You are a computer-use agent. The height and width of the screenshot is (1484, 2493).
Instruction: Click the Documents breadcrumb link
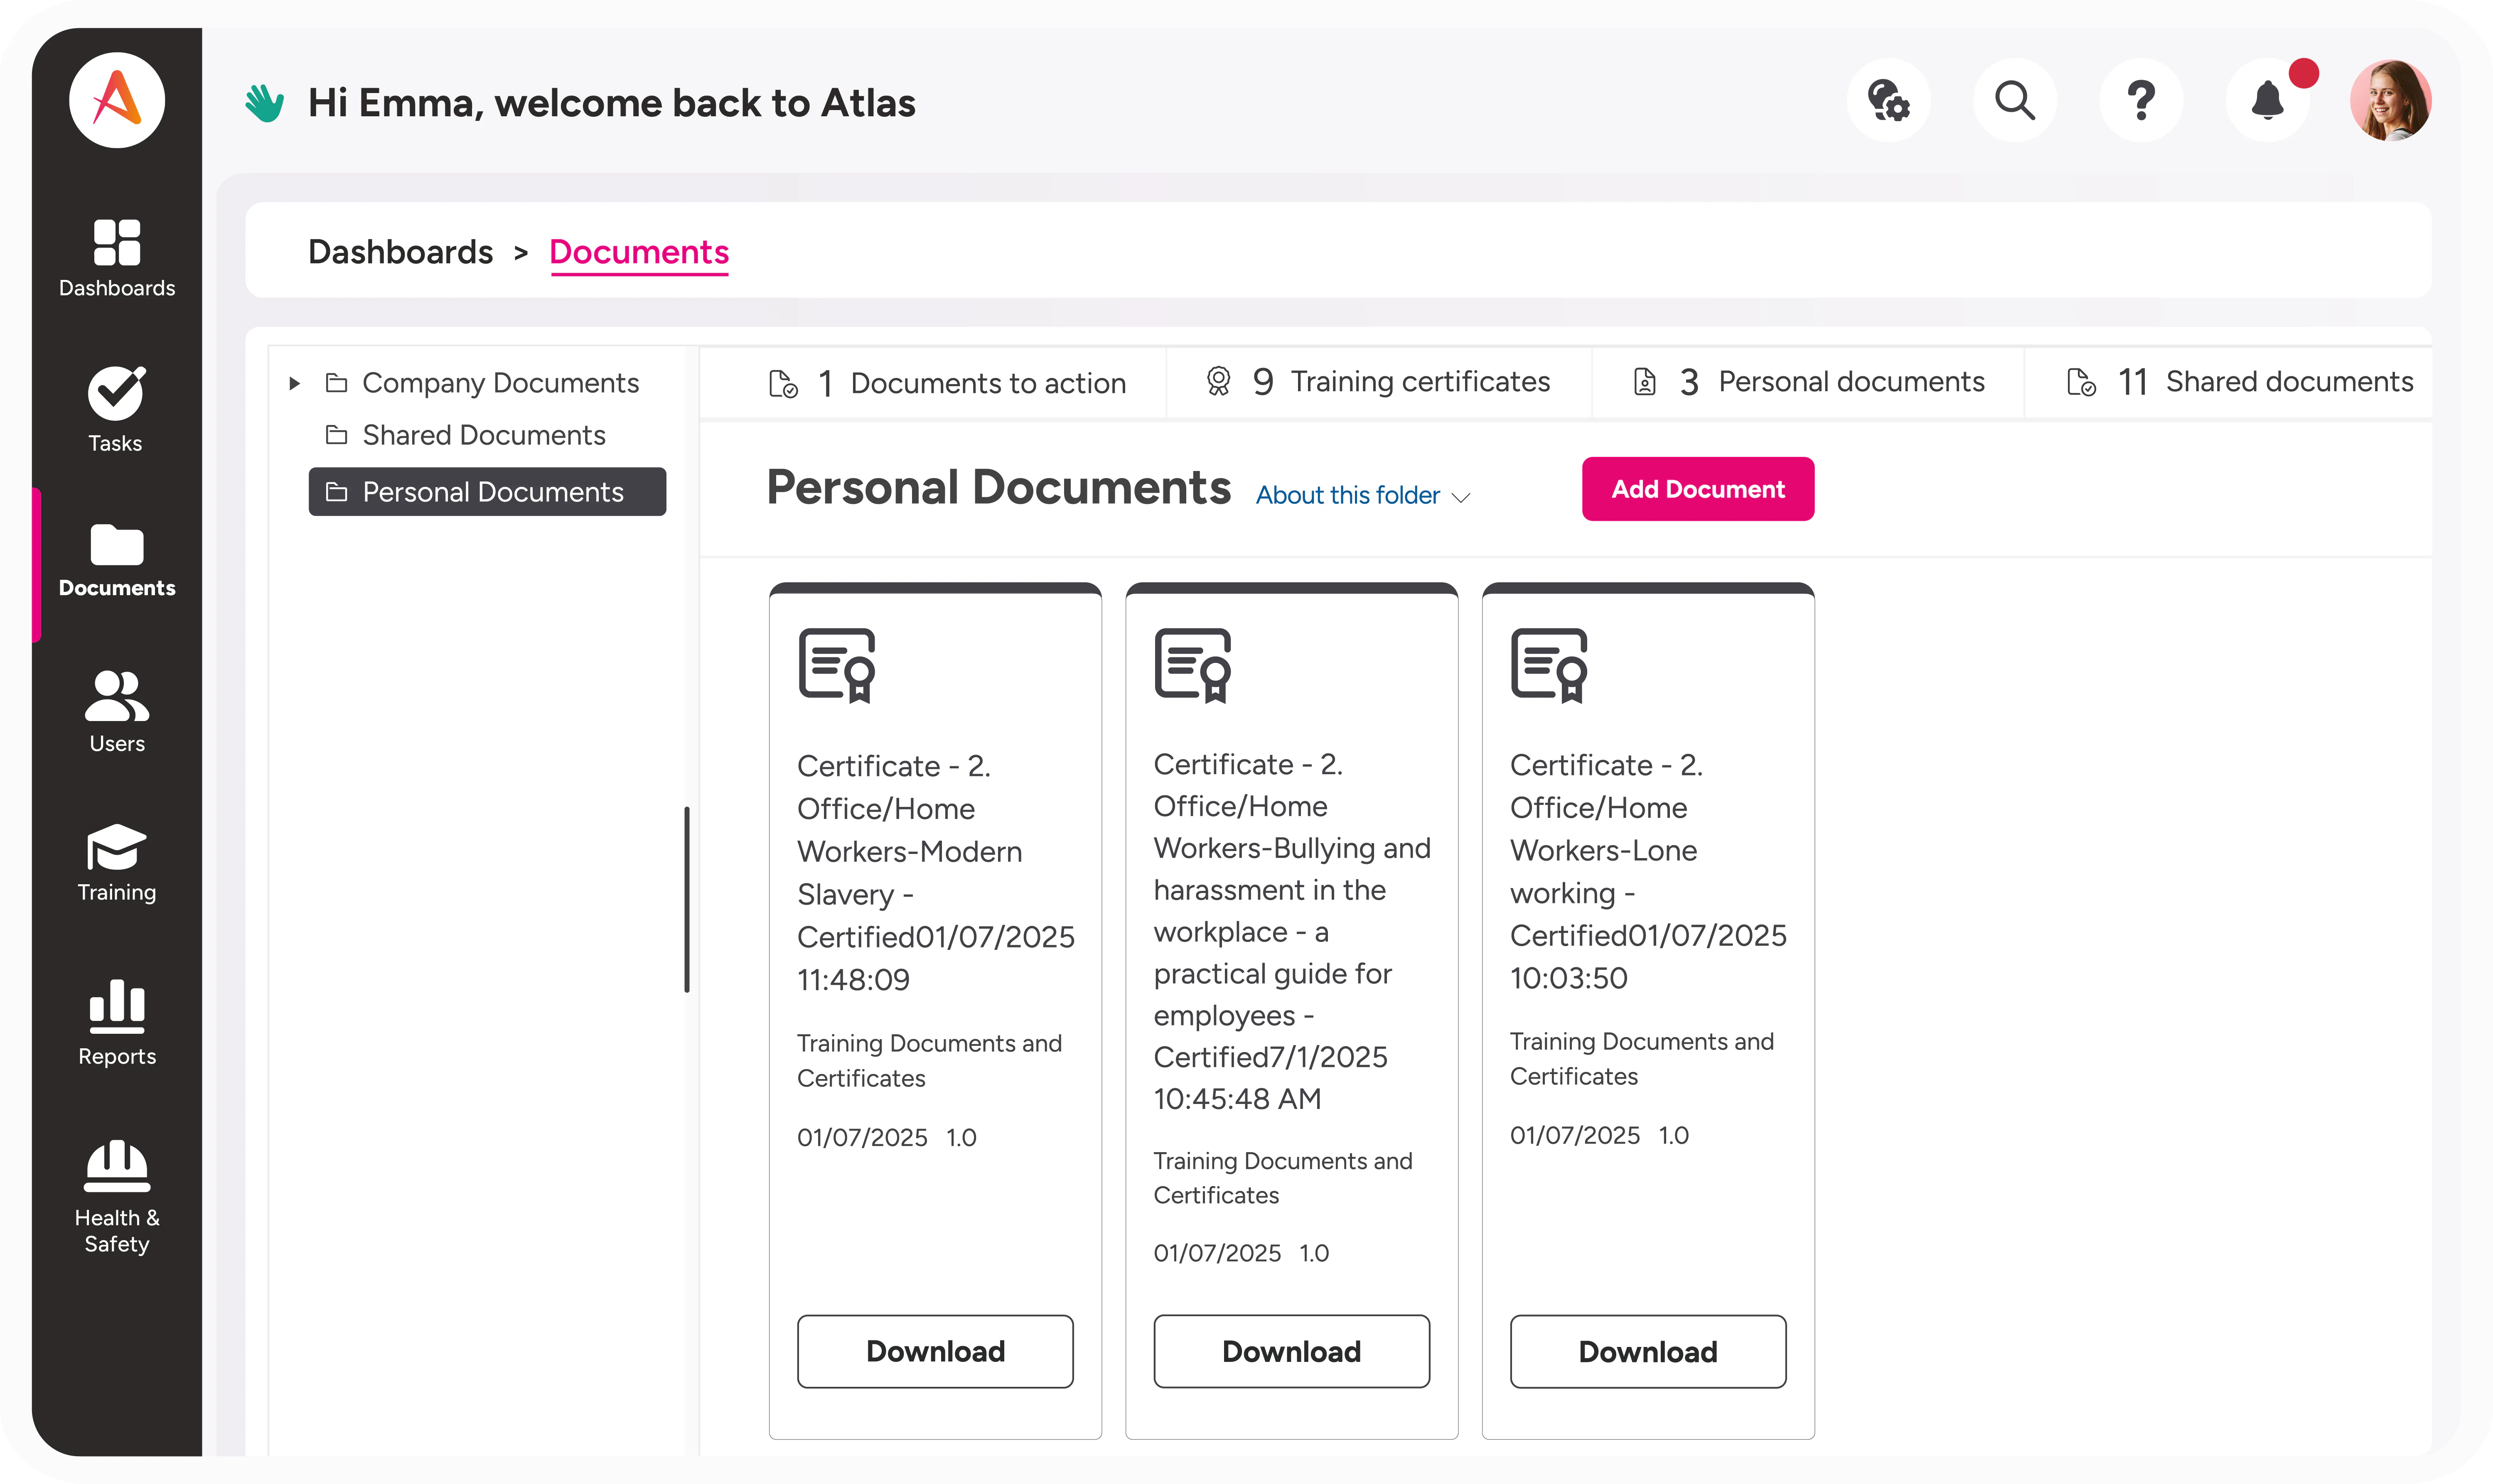[639, 252]
